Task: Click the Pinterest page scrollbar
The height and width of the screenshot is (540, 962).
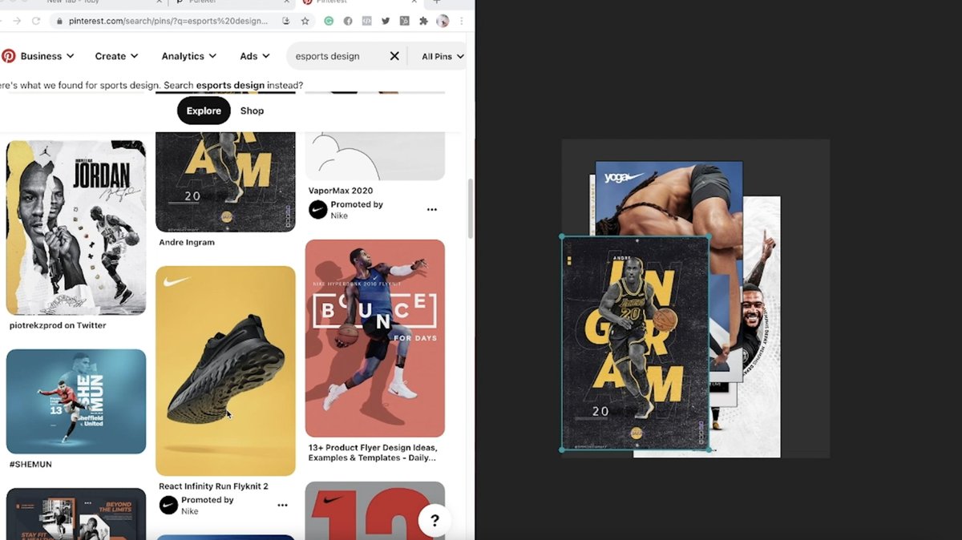Action: (471, 208)
